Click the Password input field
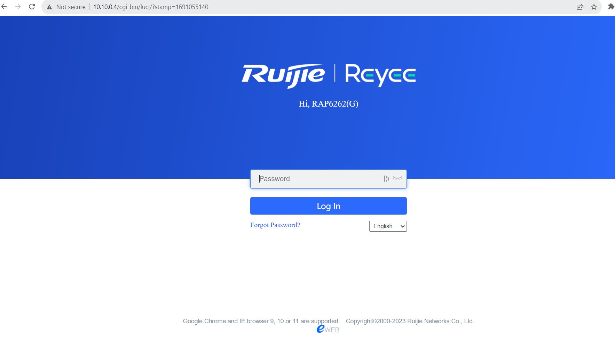 [328, 179]
